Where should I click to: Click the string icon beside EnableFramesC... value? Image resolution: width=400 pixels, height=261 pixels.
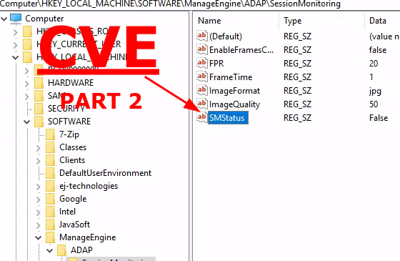pos(202,49)
